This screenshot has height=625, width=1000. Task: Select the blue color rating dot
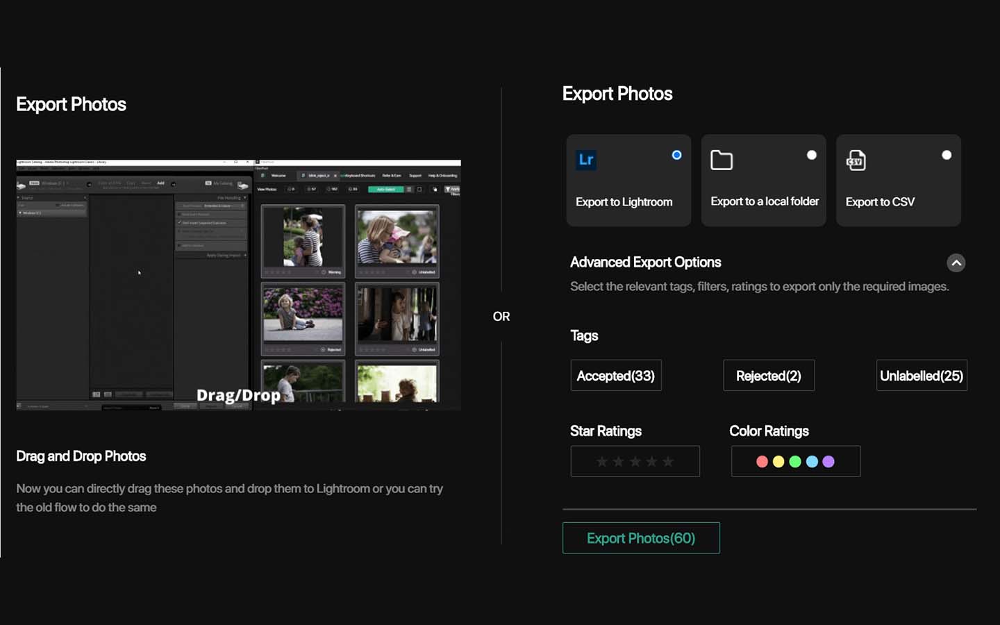(812, 460)
